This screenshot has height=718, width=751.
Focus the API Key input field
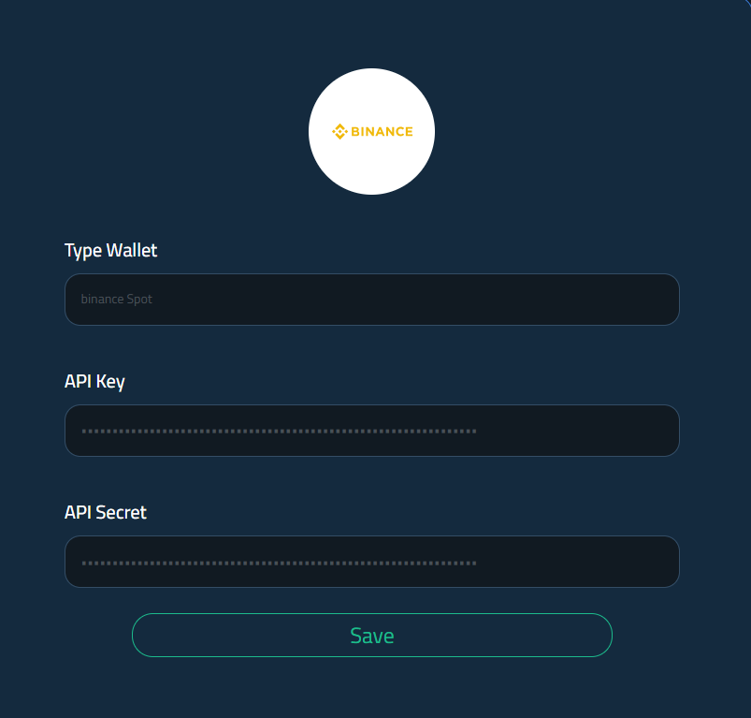(372, 431)
